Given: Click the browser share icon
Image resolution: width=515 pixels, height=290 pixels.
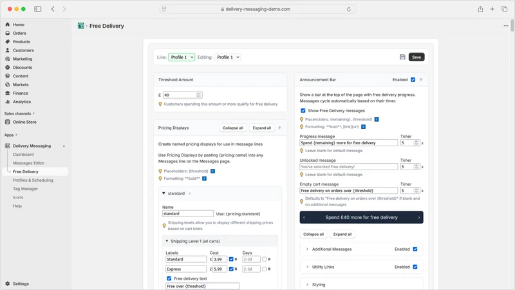Looking at the screenshot, I should pos(480,9).
